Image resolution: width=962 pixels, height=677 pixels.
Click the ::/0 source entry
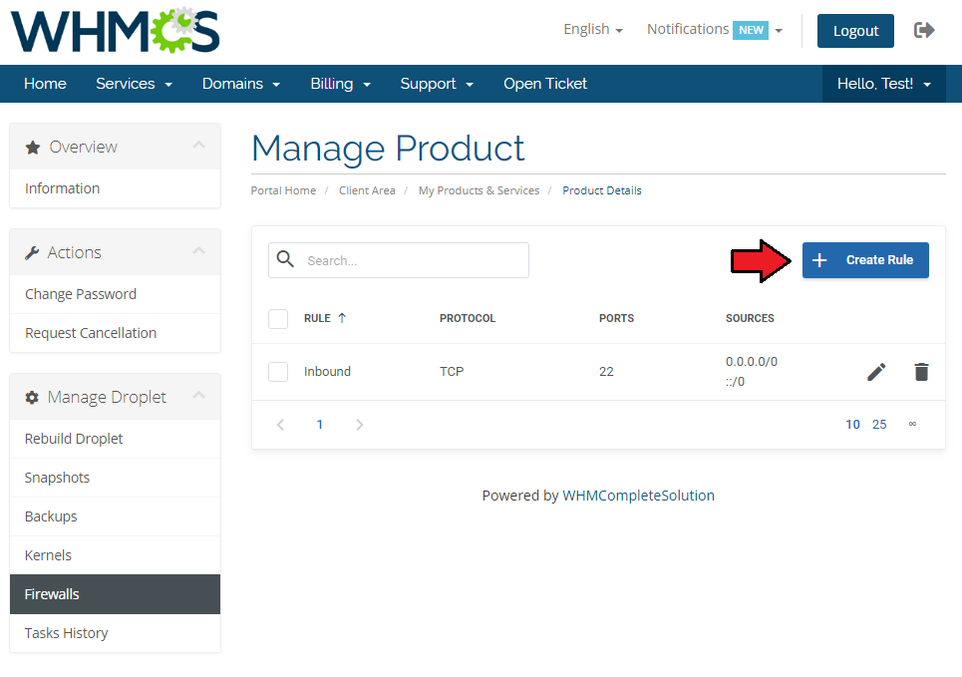(735, 382)
